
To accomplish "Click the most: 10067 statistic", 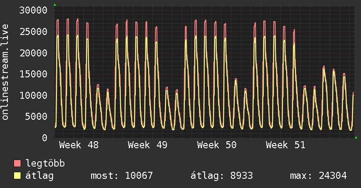I will click(121, 176).
